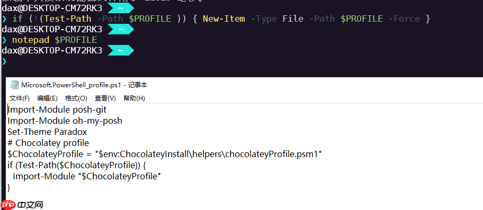Open the 文件(F) menu
The height and width of the screenshot is (210, 483).
(x=20, y=98)
